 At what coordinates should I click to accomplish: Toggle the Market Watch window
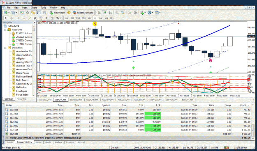[22, 13]
